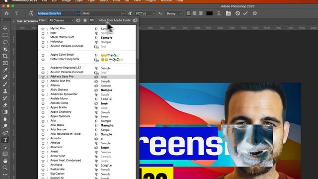Open the font size dropdown arrow

[154, 13]
